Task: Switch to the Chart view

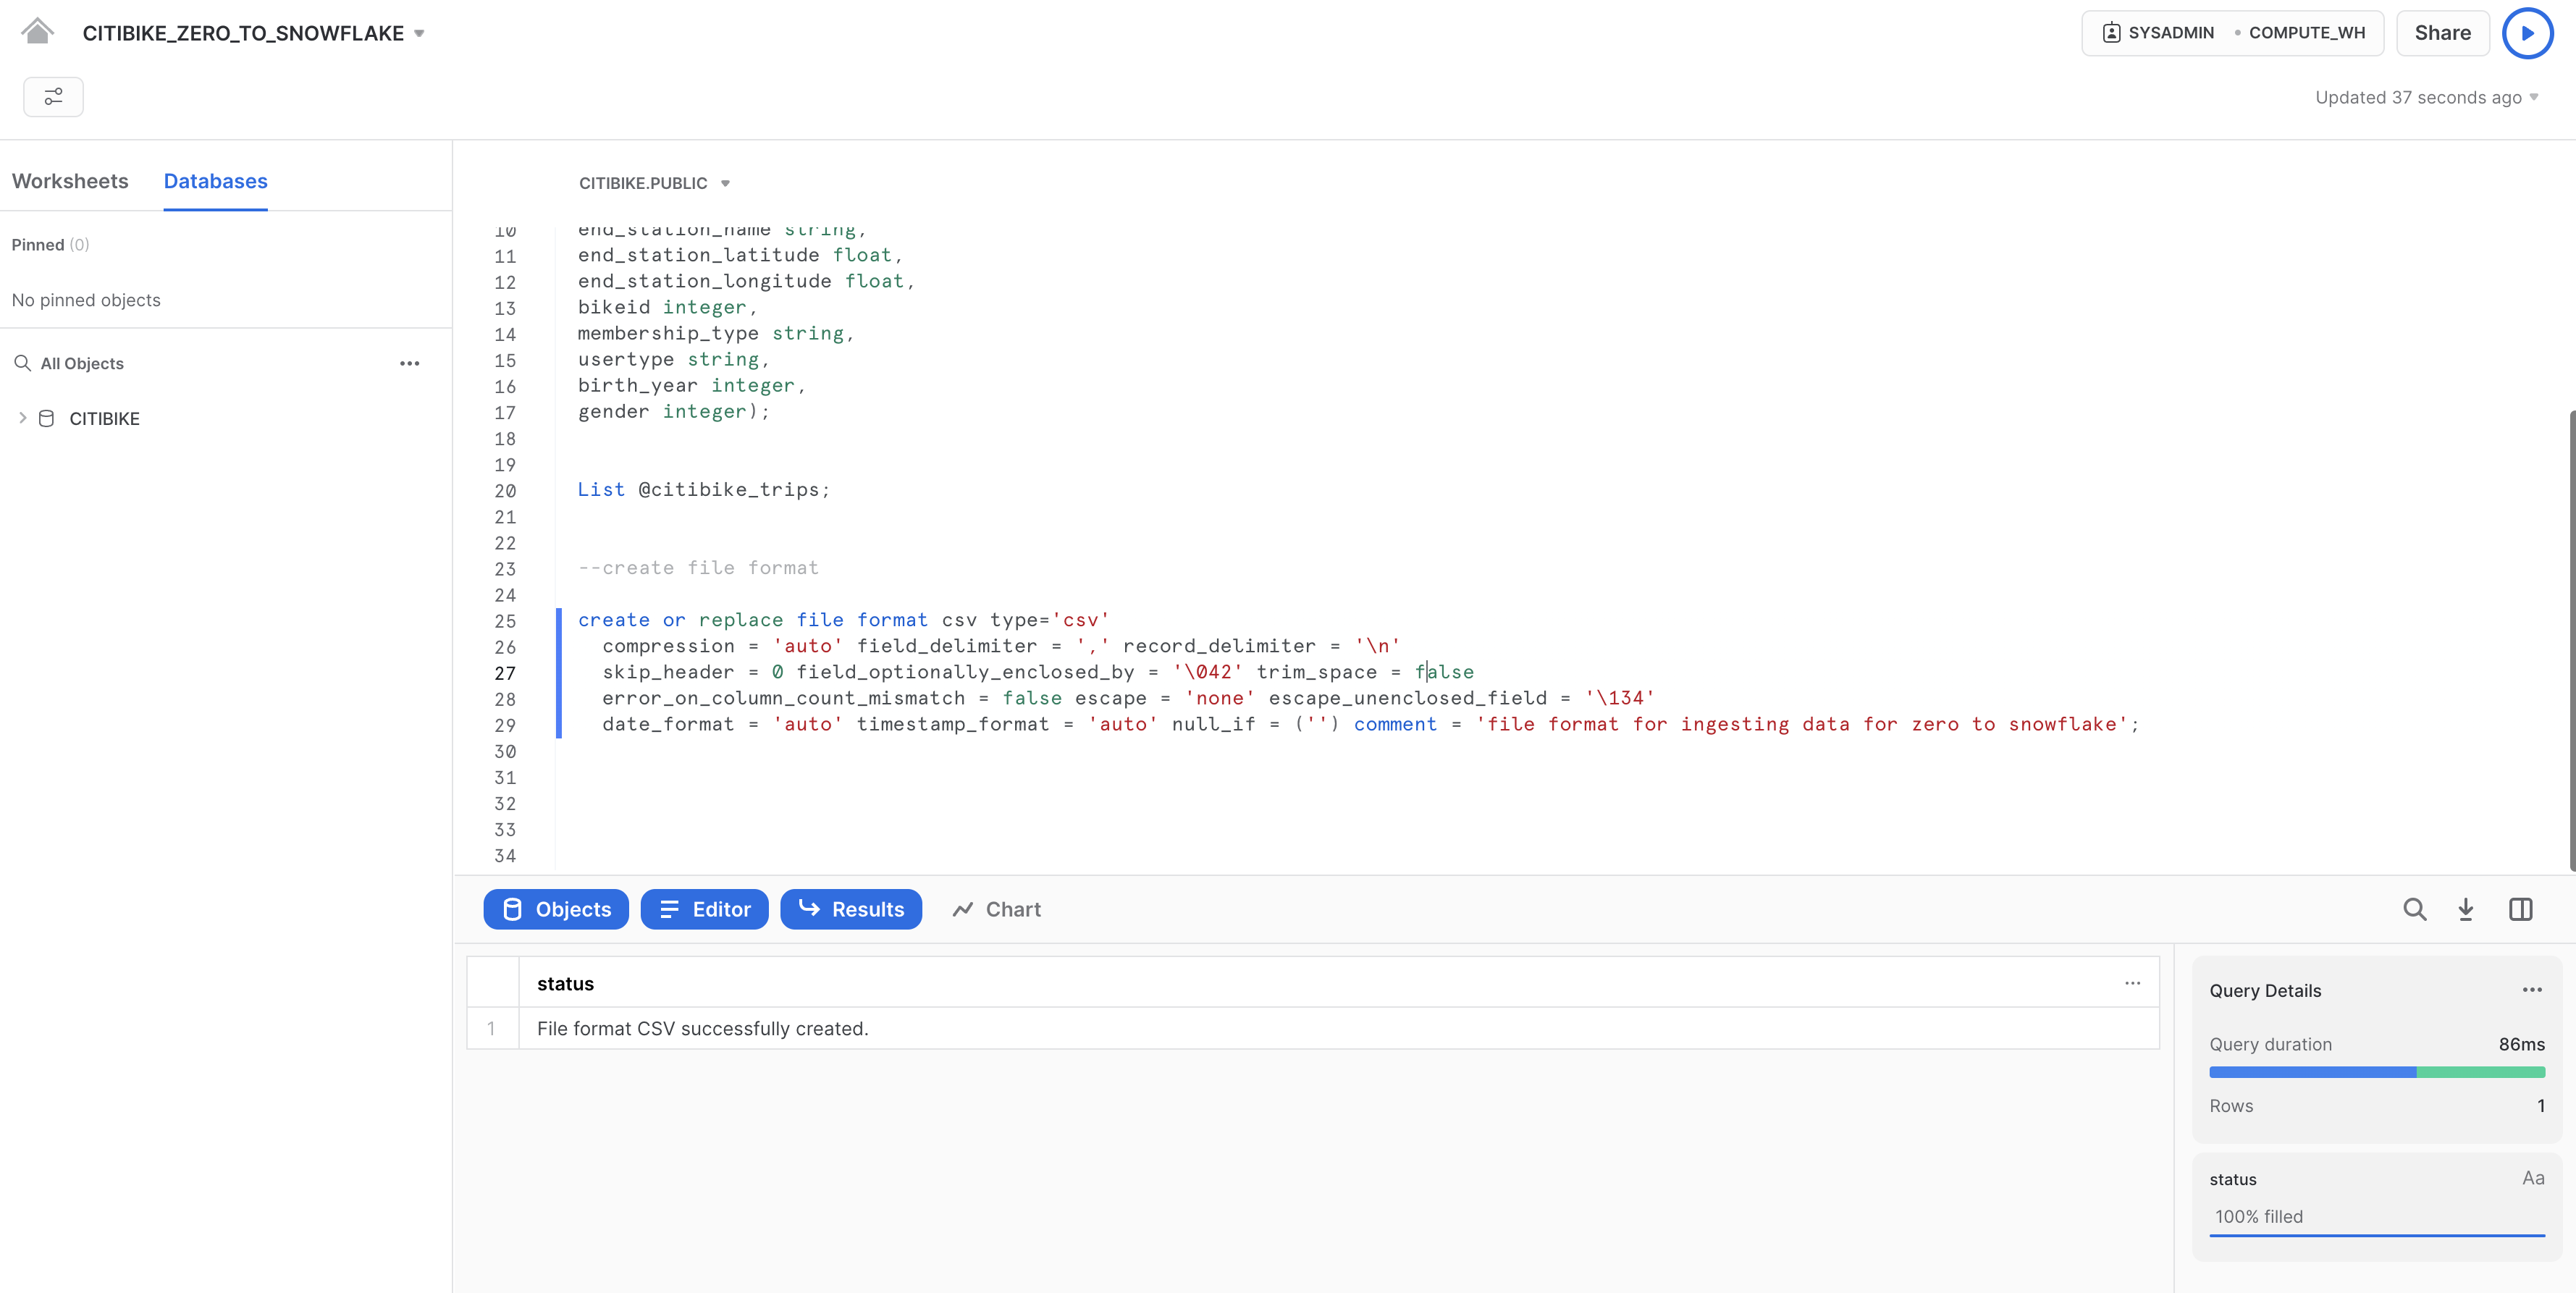Action: pyautogui.click(x=997, y=909)
